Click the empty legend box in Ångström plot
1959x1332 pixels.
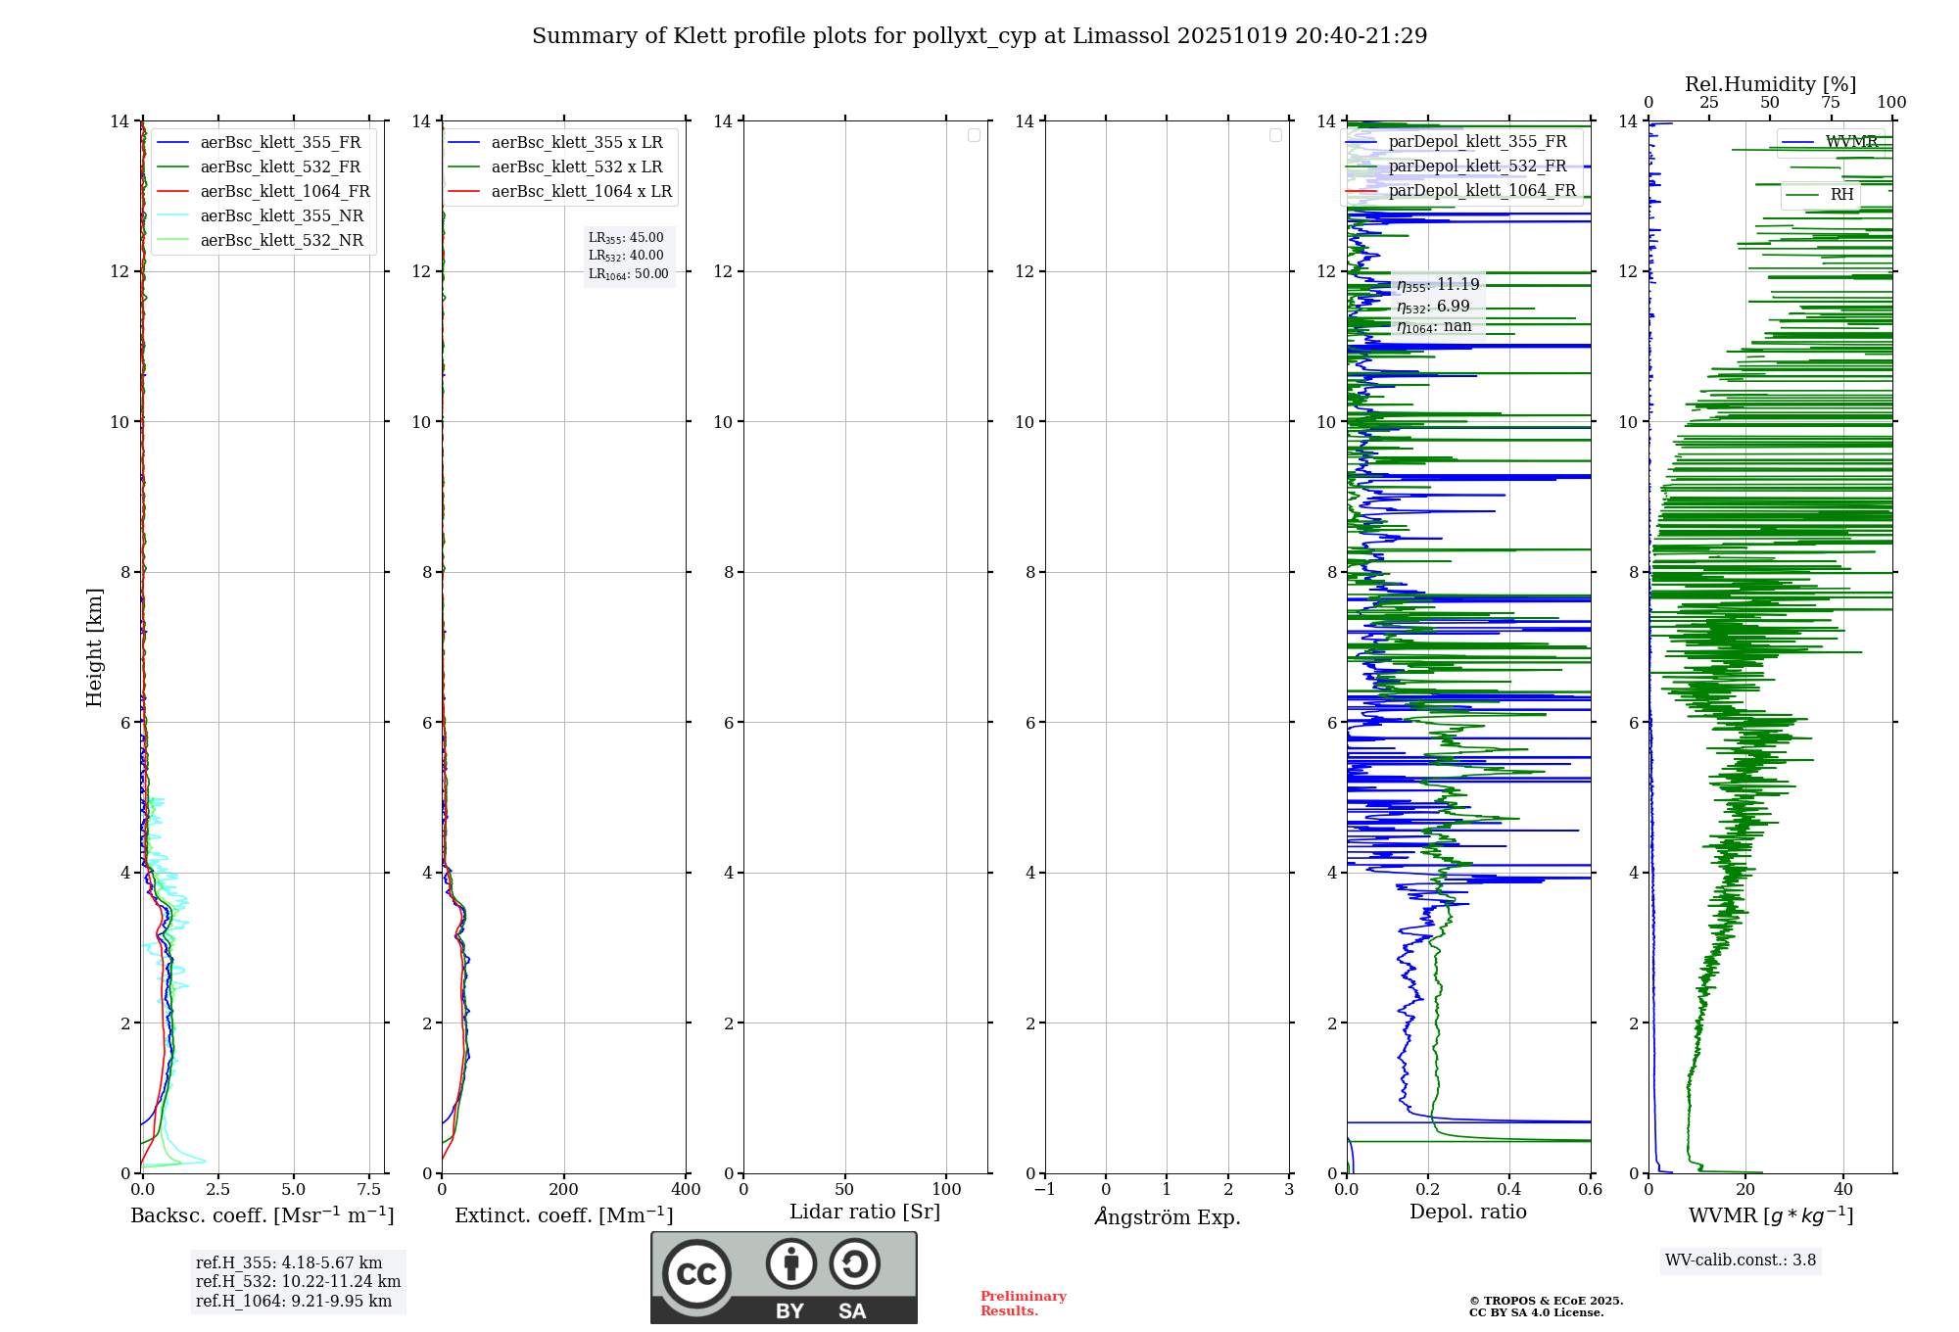click(x=1275, y=135)
